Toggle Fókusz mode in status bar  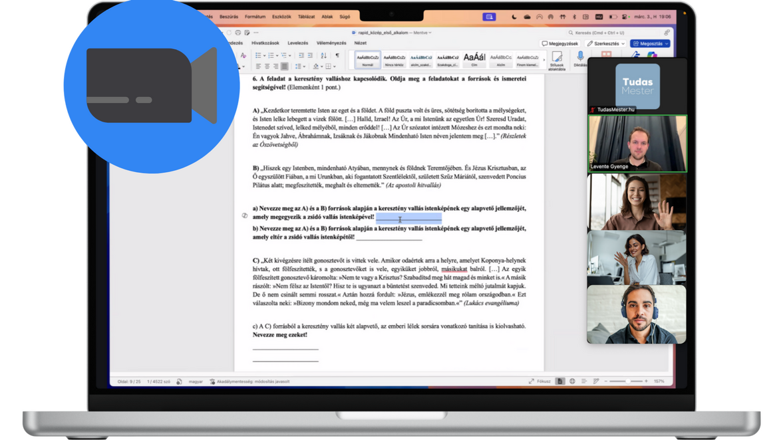(540, 382)
